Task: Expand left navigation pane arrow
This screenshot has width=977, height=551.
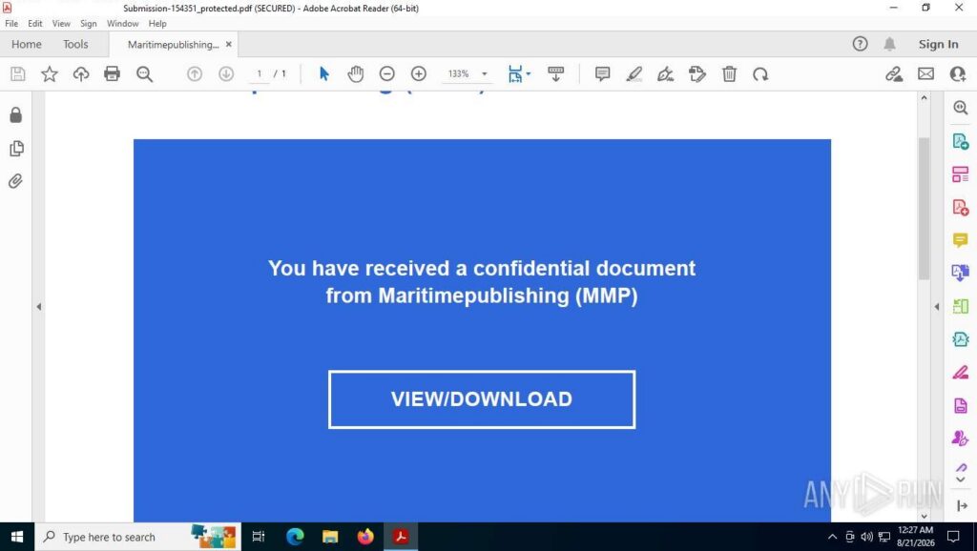Action: [x=38, y=306]
